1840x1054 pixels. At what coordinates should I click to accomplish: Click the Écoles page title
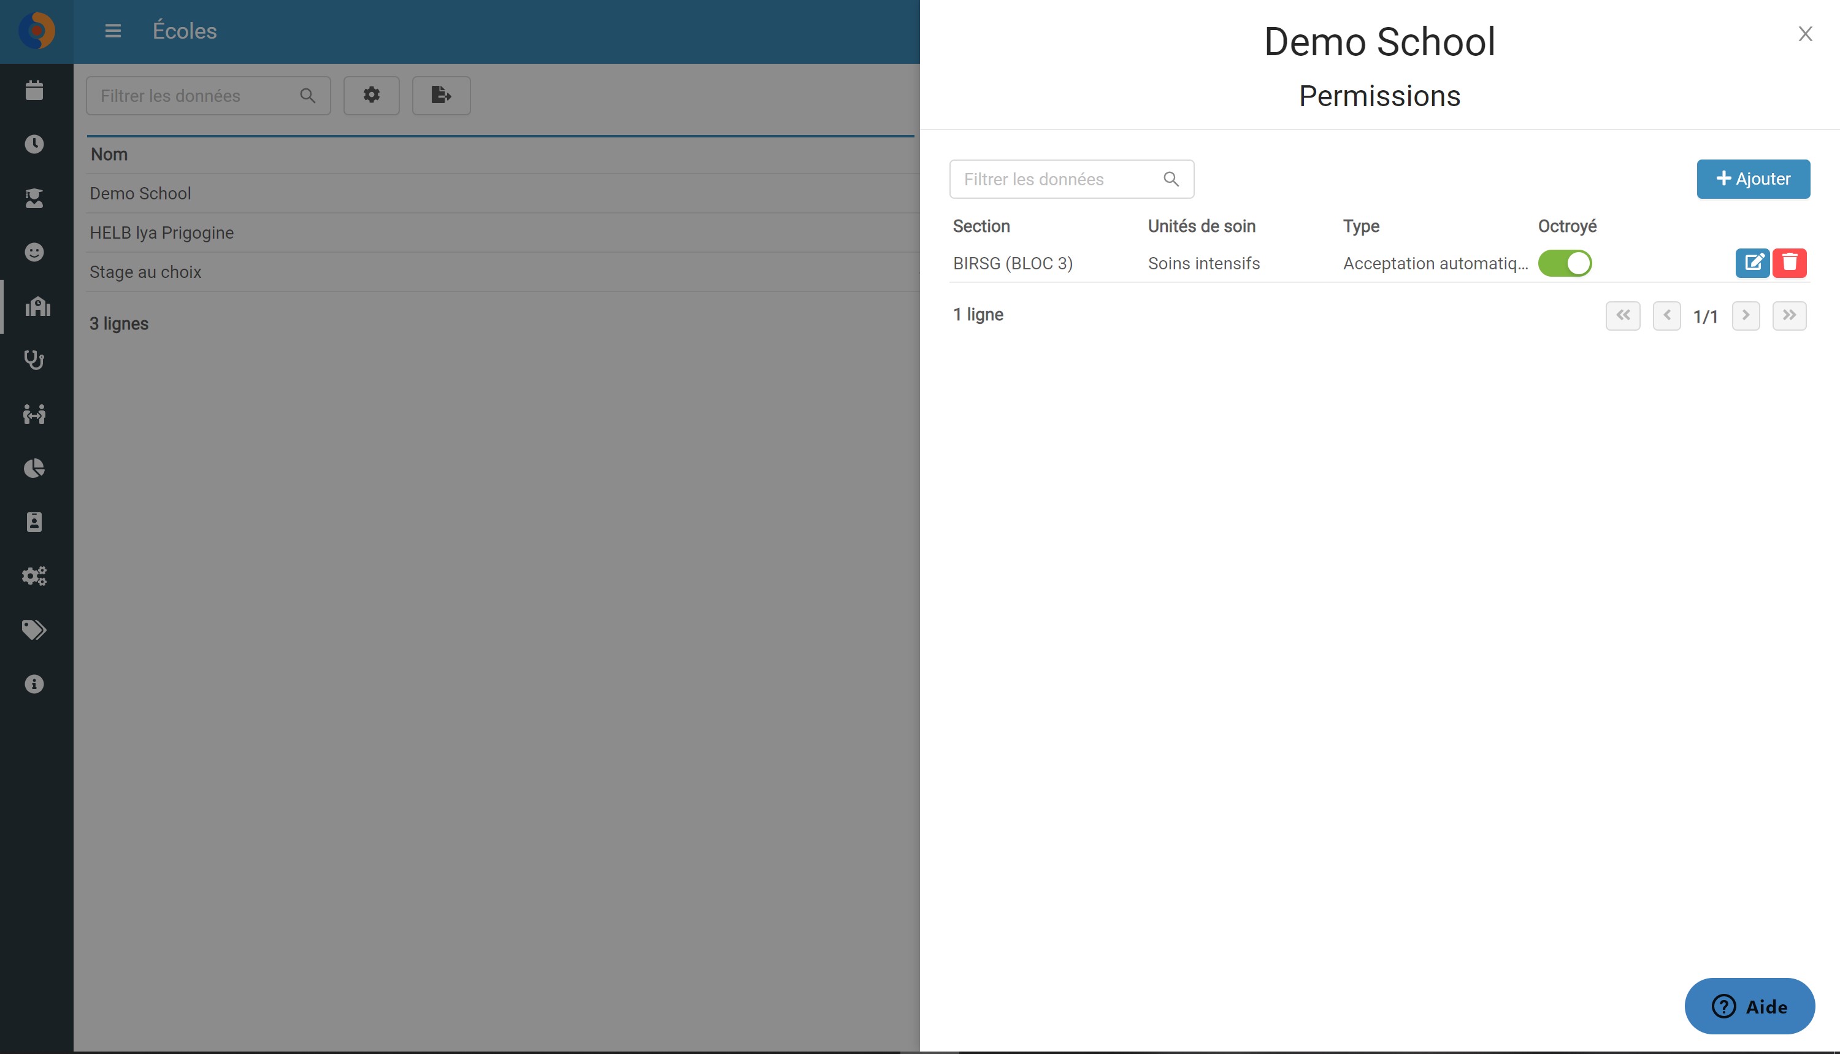tap(185, 31)
